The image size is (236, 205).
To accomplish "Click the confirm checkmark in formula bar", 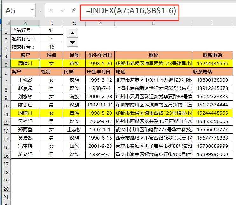I will click(63, 10).
